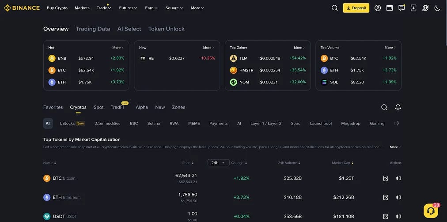Open Markets link in navigation
The height and width of the screenshot is (222, 447).
tap(82, 8)
